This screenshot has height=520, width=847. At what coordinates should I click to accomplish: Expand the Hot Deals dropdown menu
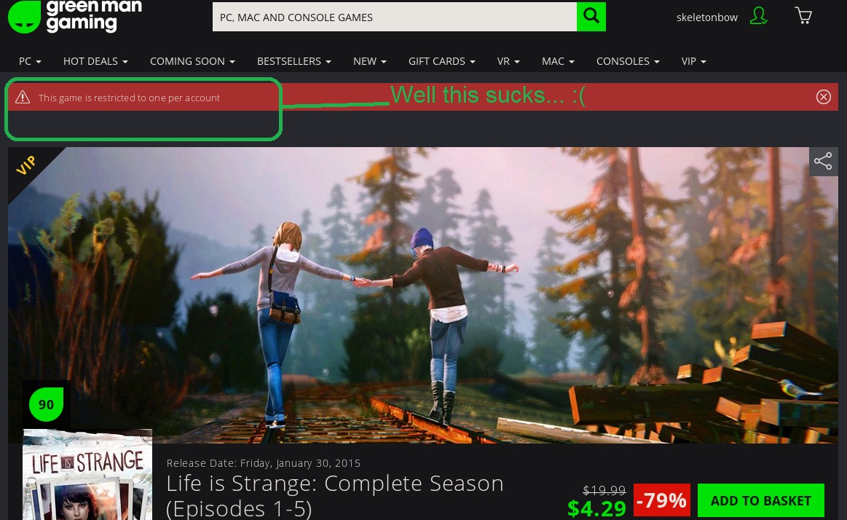pos(95,62)
